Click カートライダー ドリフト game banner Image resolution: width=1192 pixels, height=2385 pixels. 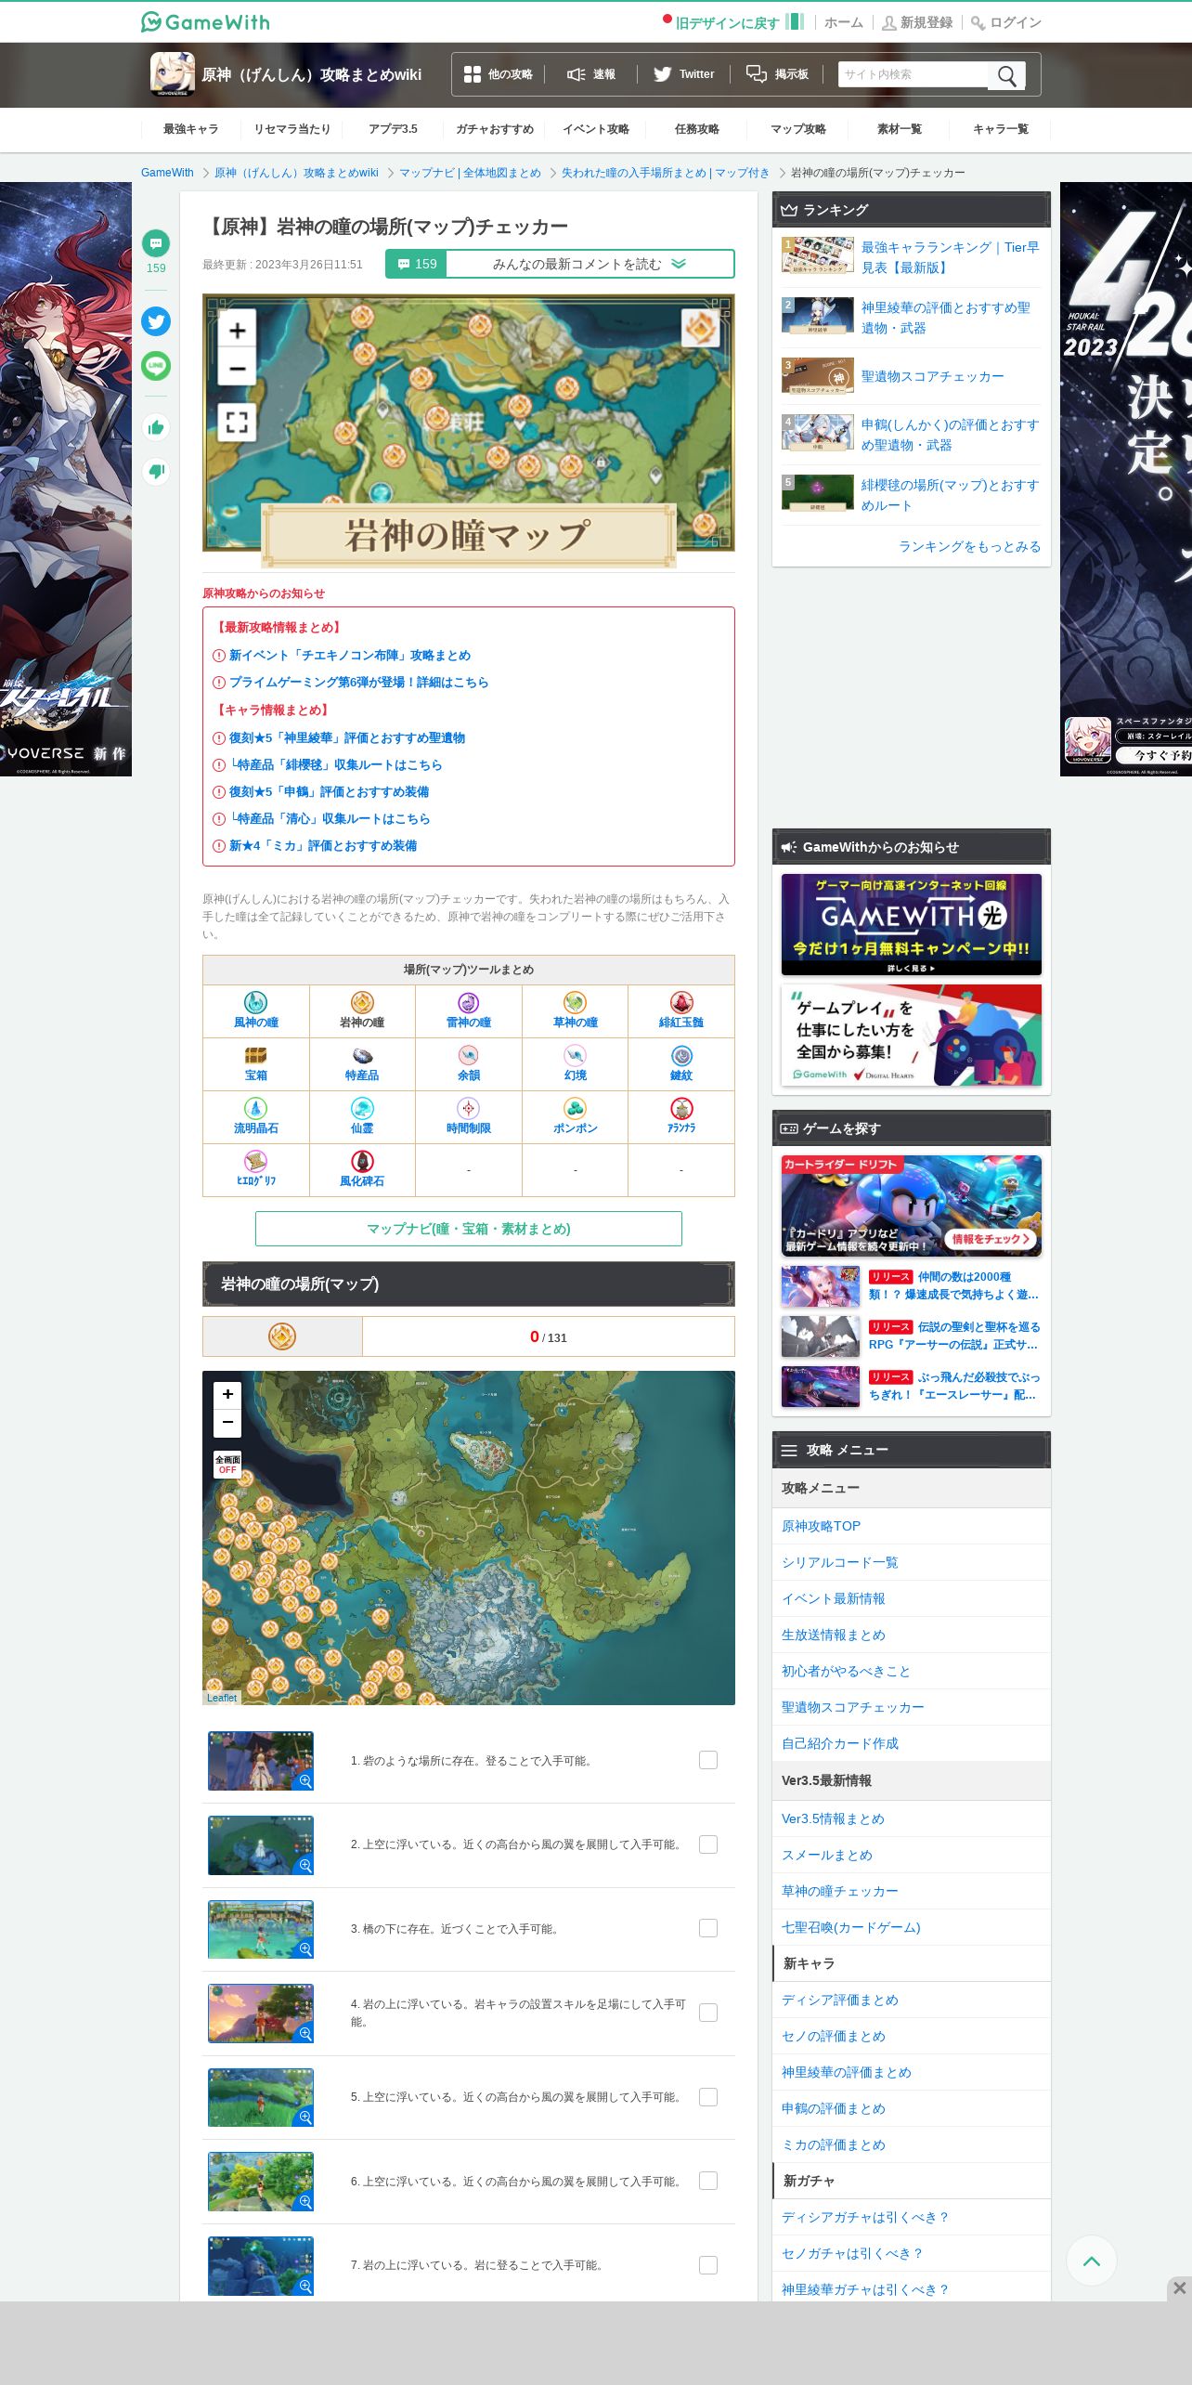coord(912,1206)
